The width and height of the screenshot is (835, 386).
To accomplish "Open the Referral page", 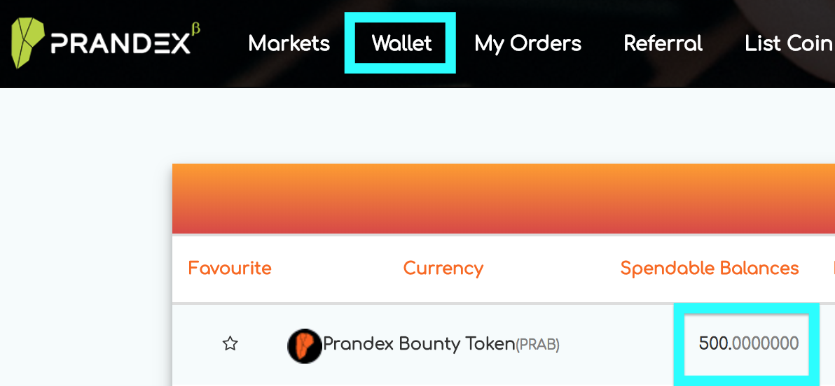I will (663, 44).
